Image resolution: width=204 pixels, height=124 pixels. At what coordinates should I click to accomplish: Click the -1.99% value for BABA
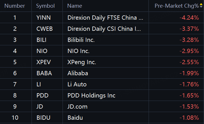(x=189, y=73)
